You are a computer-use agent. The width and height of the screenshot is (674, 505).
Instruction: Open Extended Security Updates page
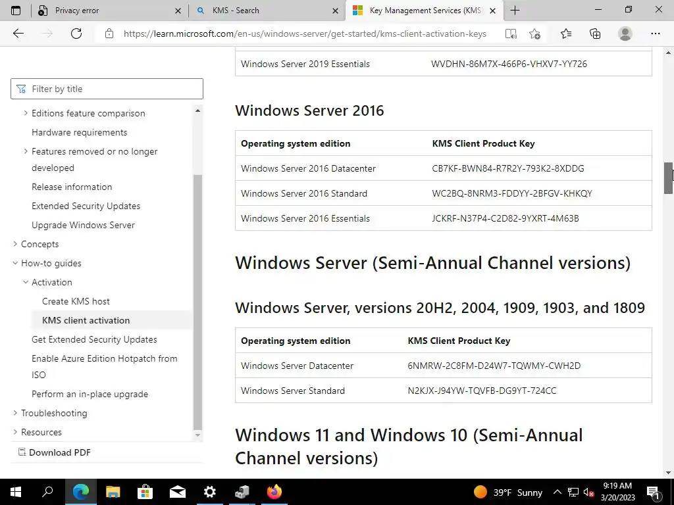(86, 206)
